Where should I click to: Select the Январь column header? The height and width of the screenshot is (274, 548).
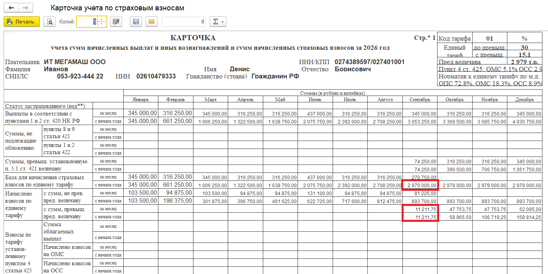[141, 100]
